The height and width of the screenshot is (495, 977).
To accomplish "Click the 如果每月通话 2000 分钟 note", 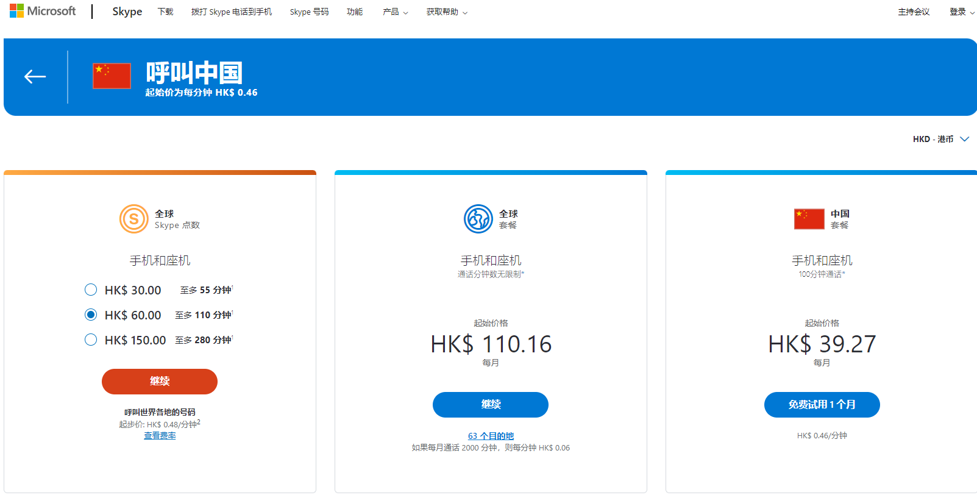I will pyautogui.click(x=491, y=447).
